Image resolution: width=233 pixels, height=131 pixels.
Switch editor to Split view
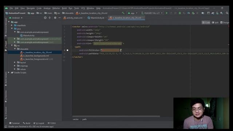[x=215, y=23]
